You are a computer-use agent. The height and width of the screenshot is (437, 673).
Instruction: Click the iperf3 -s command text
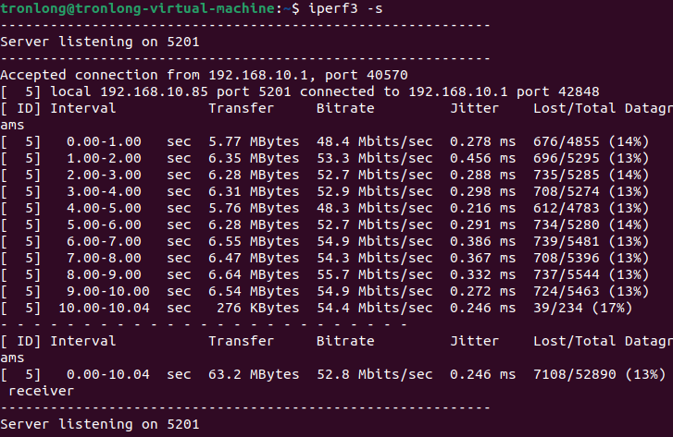point(345,8)
